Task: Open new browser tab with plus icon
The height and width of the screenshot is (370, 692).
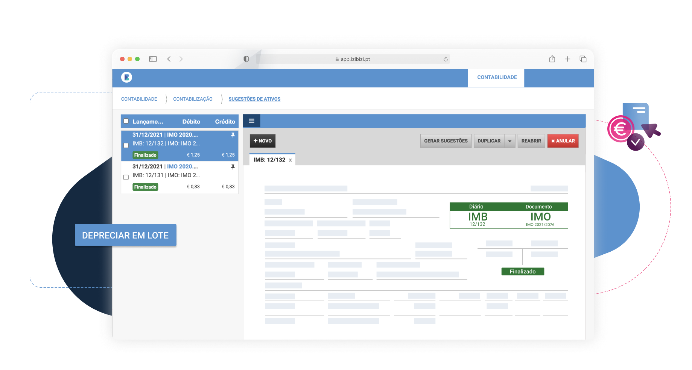Action: (x=567, y=59)
